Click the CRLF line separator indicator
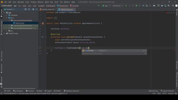Viewport: 178px width, 100px height. (x=159, y=94)
